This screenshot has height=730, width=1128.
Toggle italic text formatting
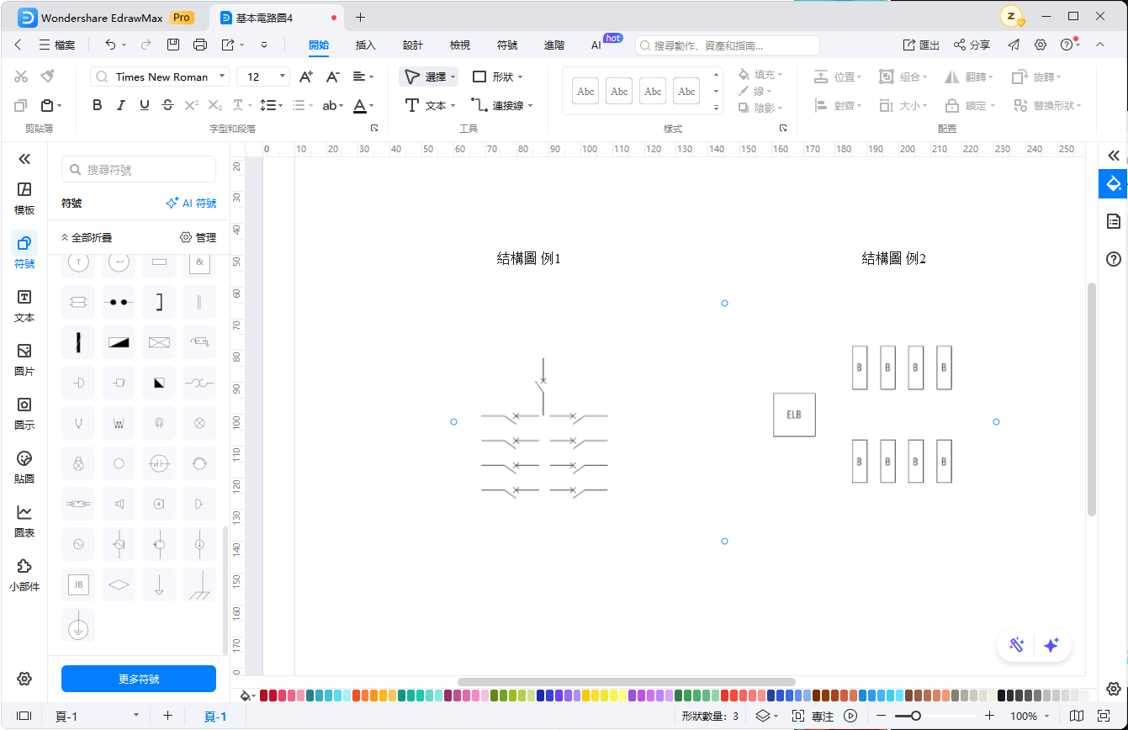click(120, 105)
